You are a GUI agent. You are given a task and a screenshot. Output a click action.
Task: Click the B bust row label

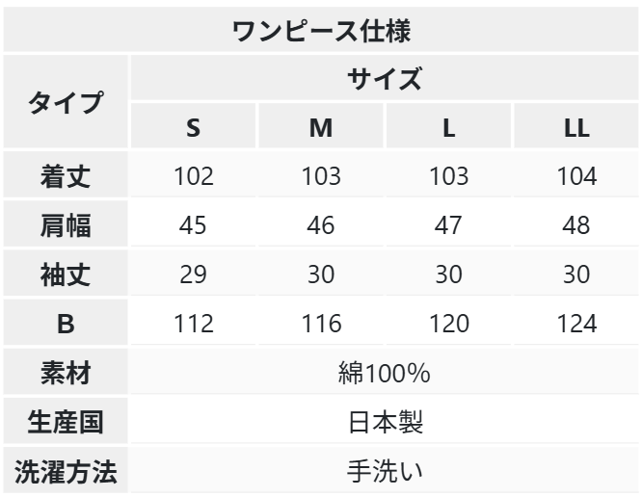[x=66, y=324]
